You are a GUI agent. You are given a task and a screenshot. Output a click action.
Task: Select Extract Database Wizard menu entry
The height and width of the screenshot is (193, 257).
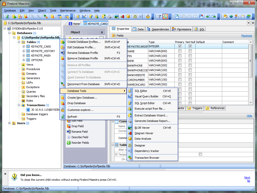click(x=151, y=115)
